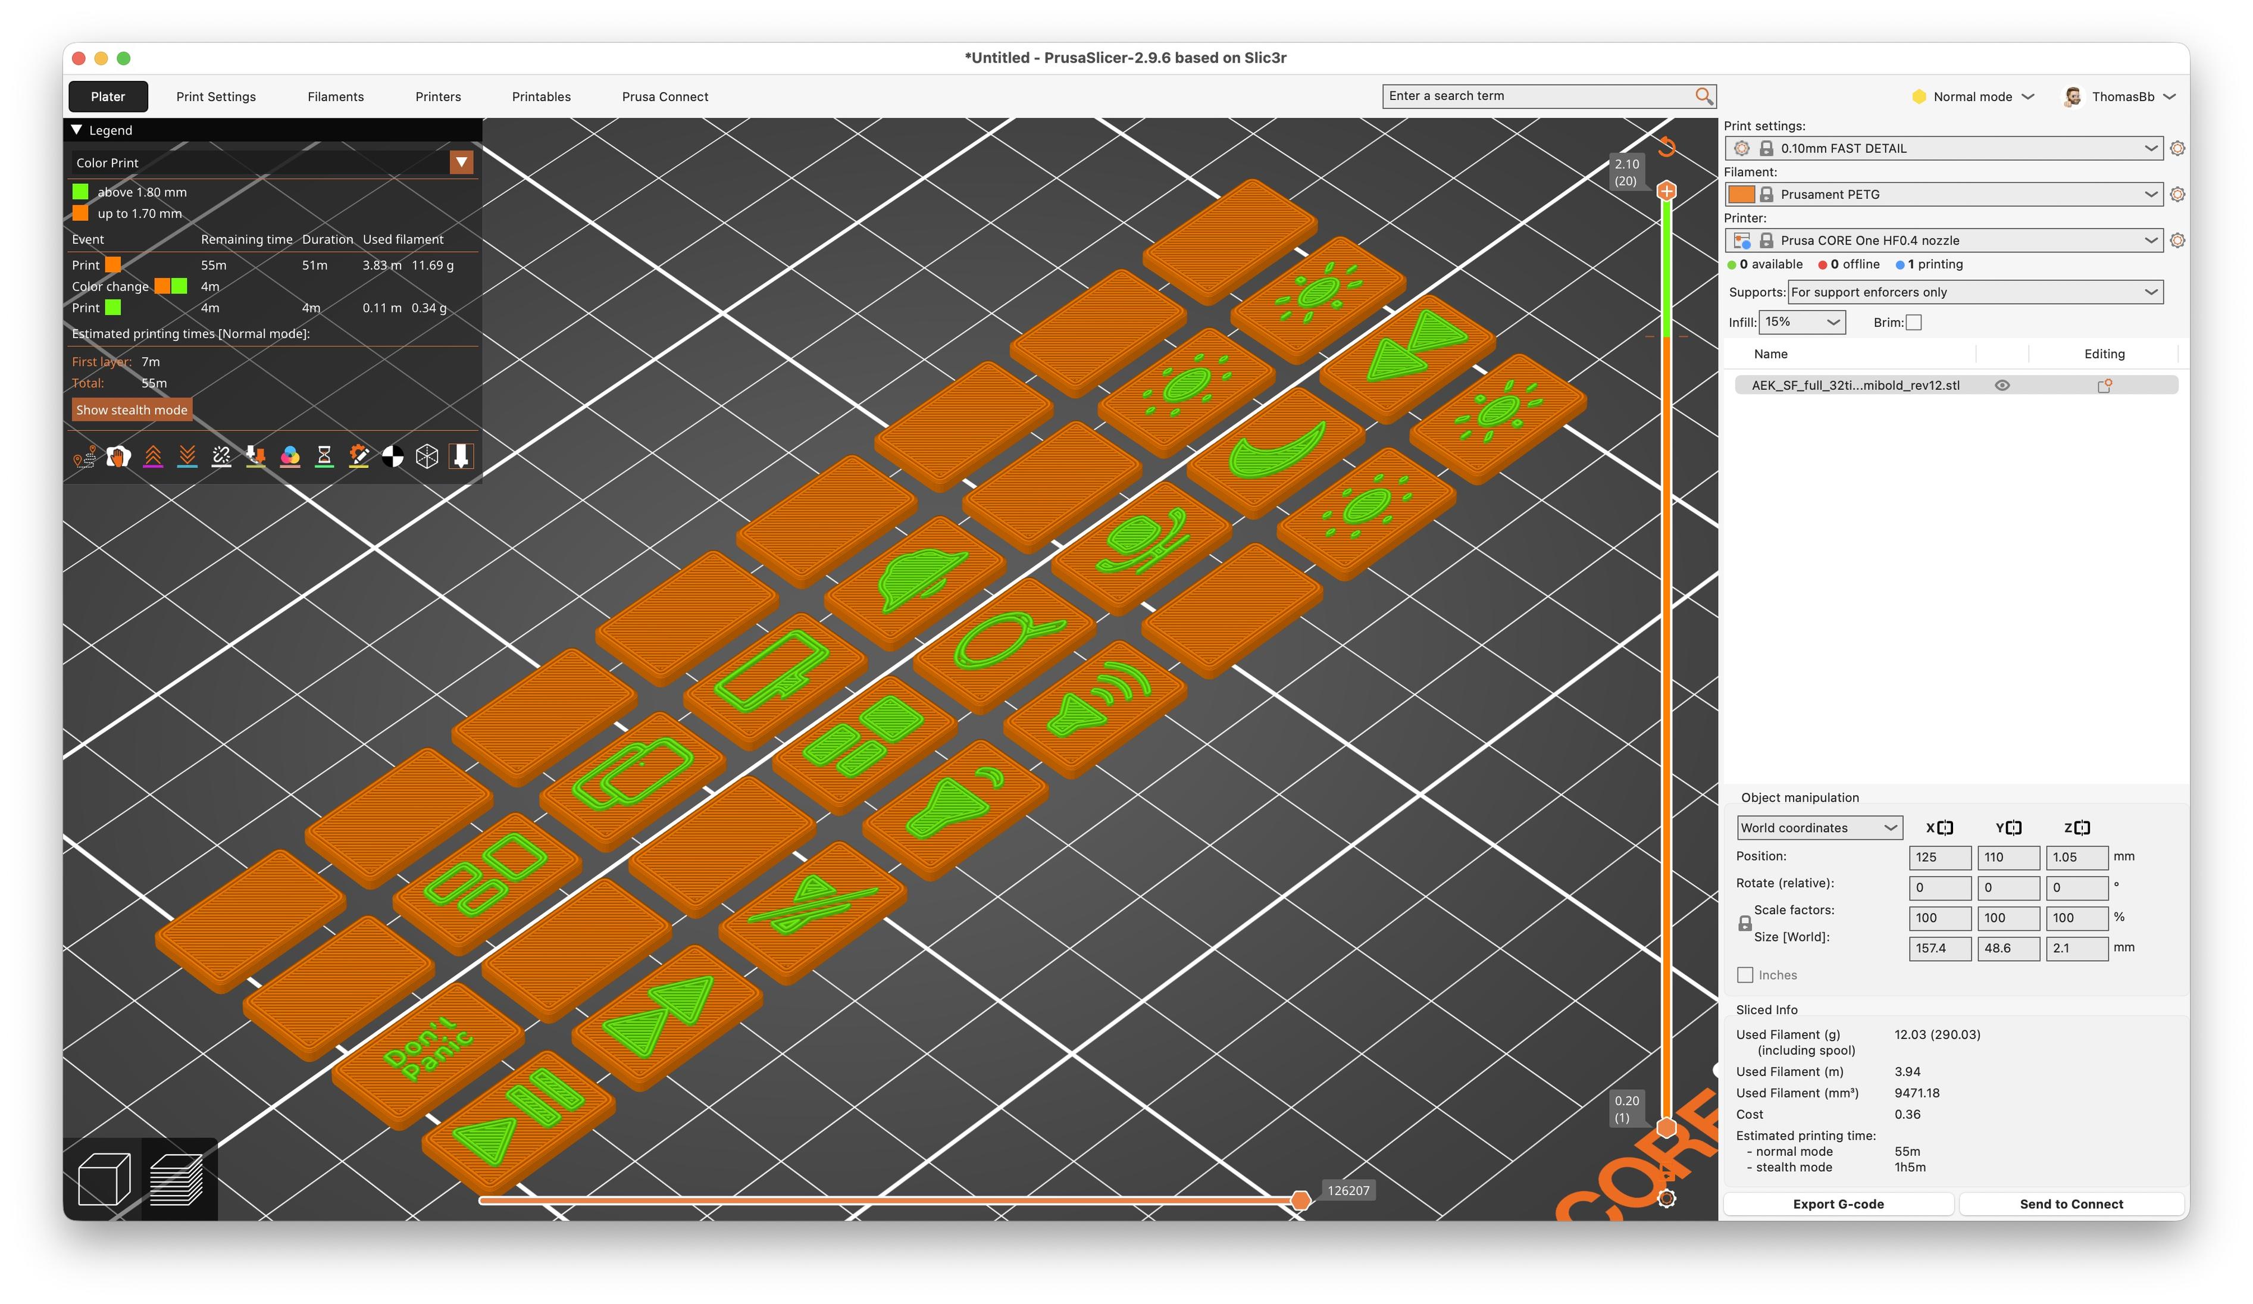The height and width of the screenshot is (1304, 2253).
Task: Open the Printers tab
Action: coord(438,96)
